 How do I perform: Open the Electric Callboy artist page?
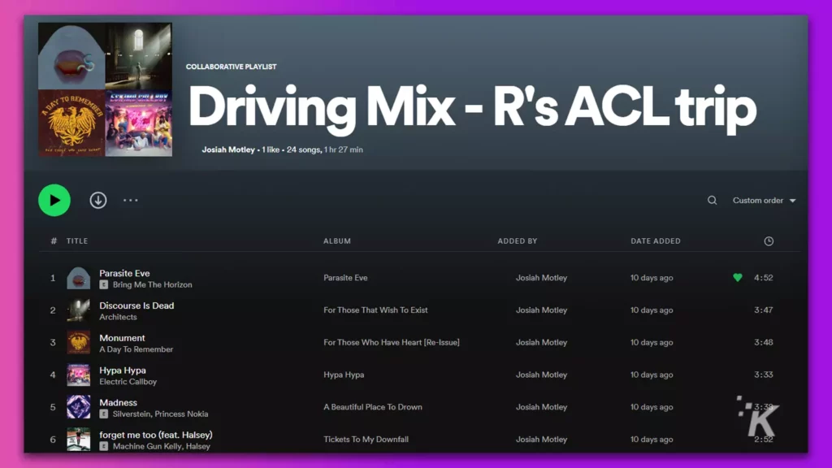point(128,381)
